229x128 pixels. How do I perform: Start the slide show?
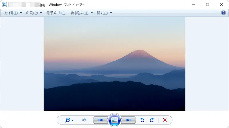(x=114, y=120)
